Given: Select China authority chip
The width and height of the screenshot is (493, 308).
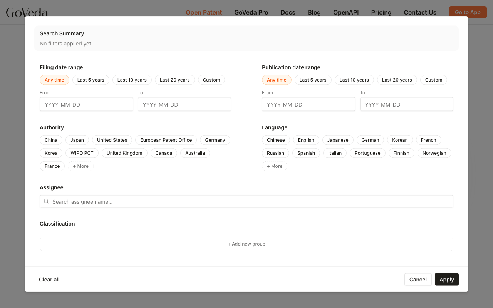Looking at the screenshot, I should point(51,140).
